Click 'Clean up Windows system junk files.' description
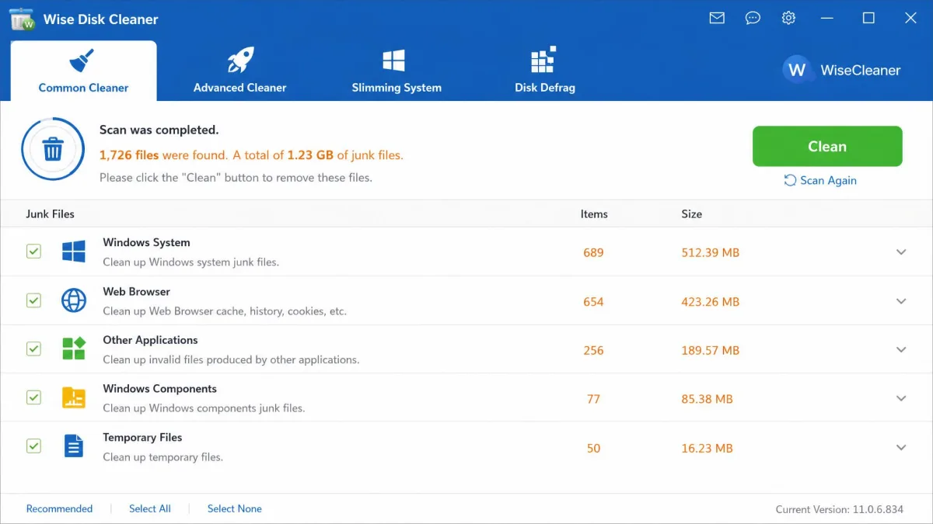The width and height of the screenshot is (933, 524). point(190,262)
